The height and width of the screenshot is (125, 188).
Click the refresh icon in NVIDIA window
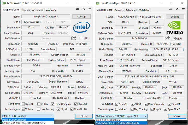coord(177,9)
